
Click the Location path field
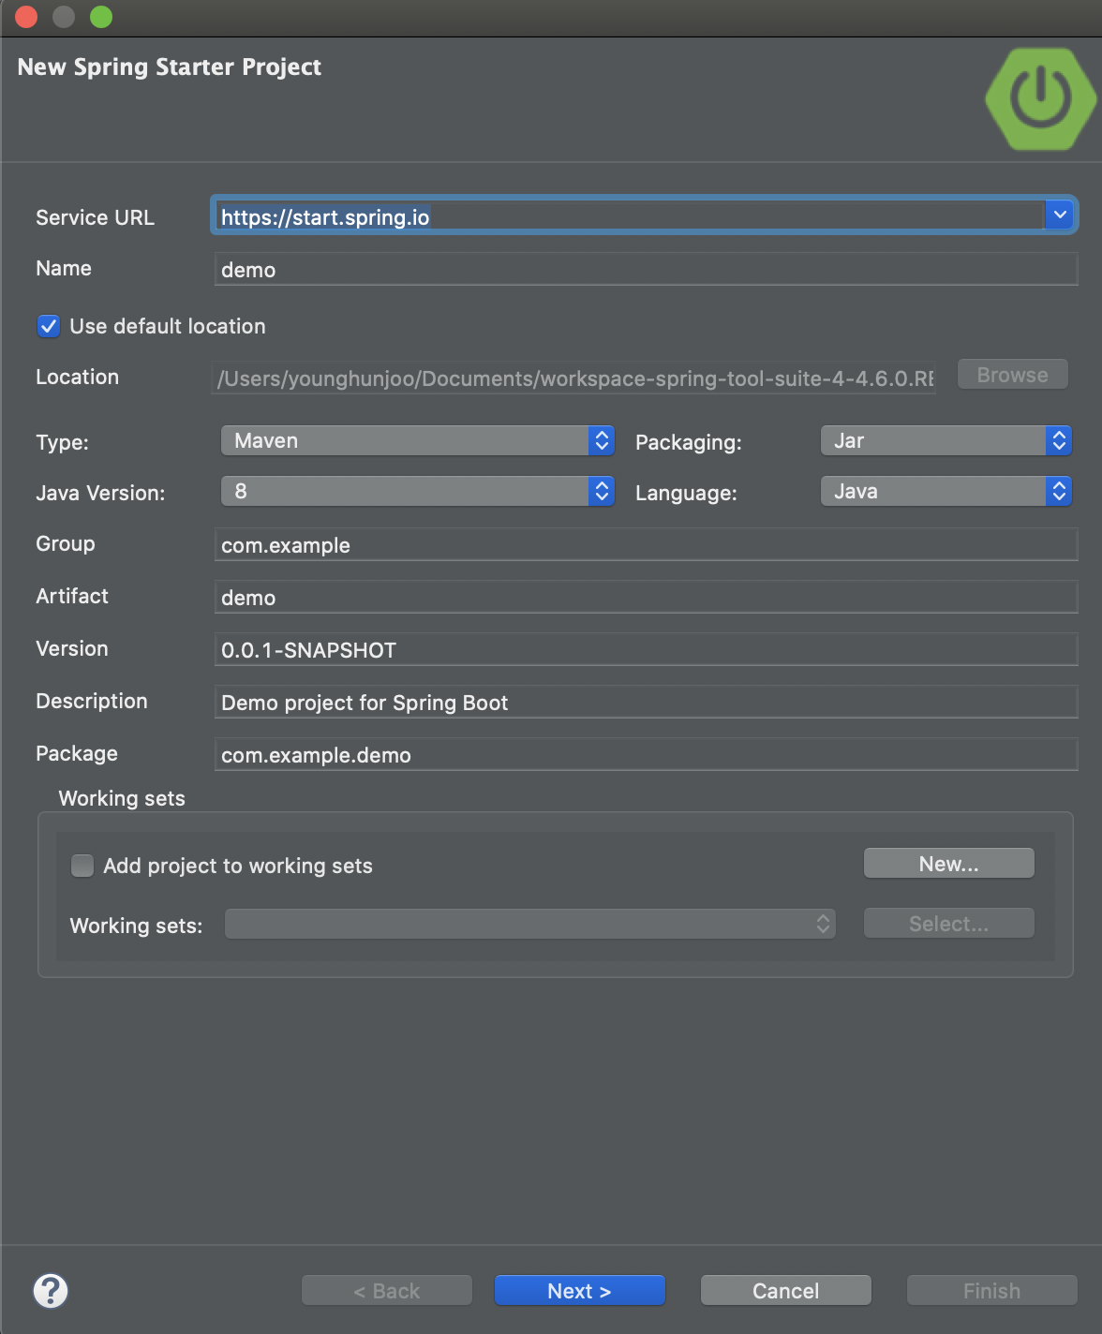pos(573,378)
